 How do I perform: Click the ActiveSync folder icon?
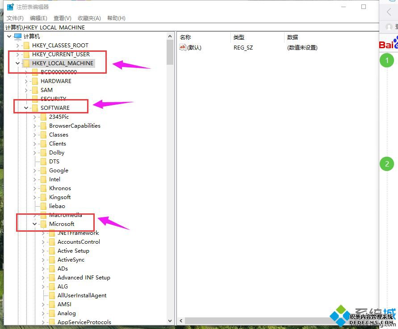52,260
